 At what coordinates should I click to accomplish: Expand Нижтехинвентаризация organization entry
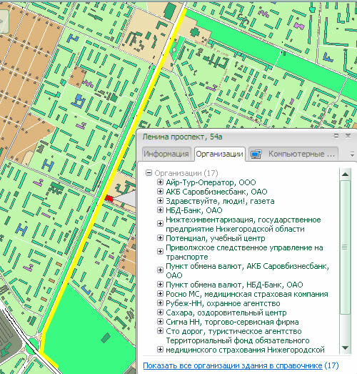(x=160, y=224)
